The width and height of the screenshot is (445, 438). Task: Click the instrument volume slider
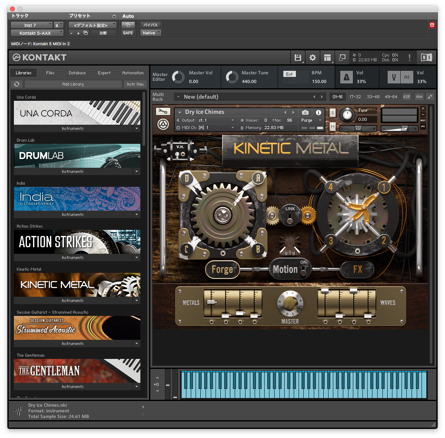point(399,129)
